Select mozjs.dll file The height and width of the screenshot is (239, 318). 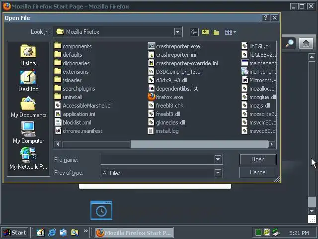pyautogui.click(x=256, y=106)
